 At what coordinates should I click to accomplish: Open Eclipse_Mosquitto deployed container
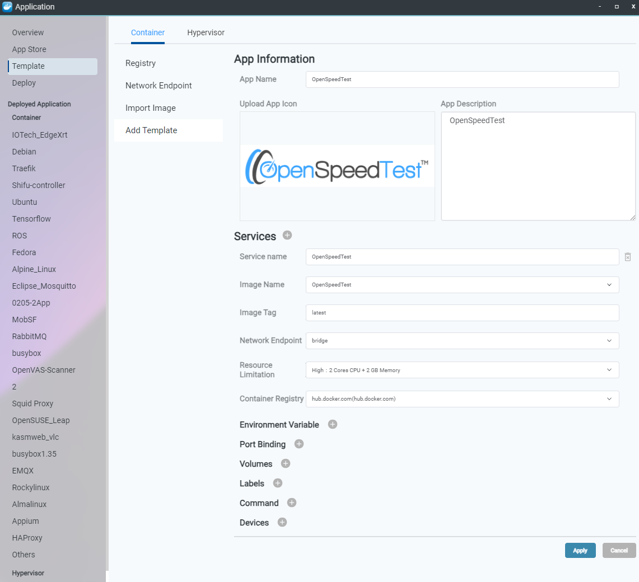[44, 286]
